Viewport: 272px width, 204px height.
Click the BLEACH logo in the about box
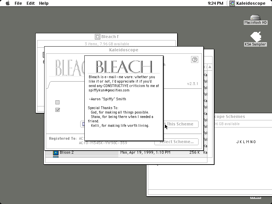(x=124, y=67)
